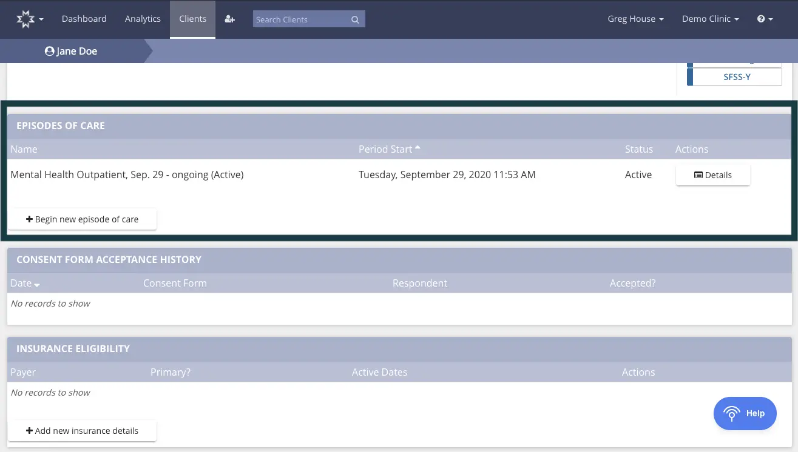Viewport: 798px width, 452px height.
Task: Open the Help question-mark icon
Action: (x=761, y=19)
